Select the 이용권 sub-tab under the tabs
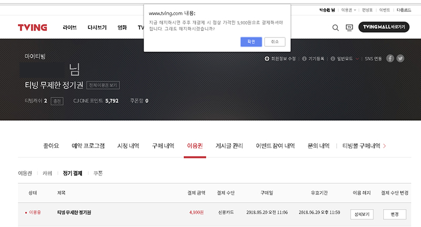This screenshot has height=227, width=421. coord(25,173)
